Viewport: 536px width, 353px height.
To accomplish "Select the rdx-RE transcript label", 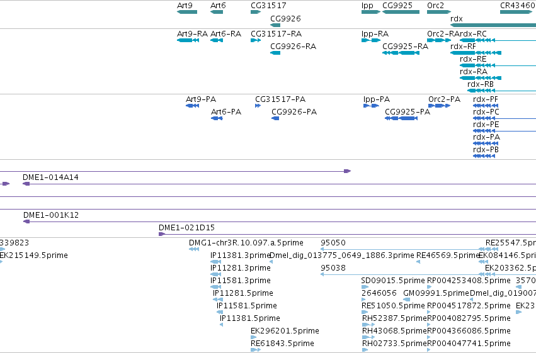I will point(473,59).
